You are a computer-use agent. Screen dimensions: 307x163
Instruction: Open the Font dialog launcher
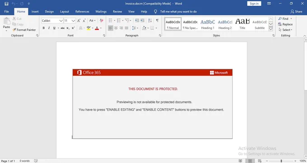tap(104, 36)
